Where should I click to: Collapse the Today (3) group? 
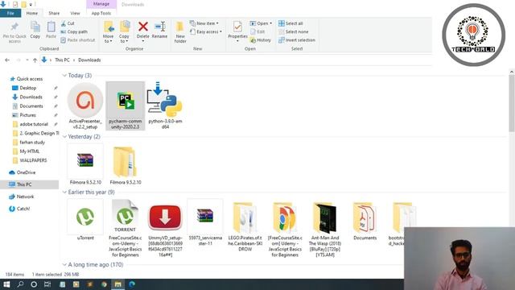[x=64, y=76]
